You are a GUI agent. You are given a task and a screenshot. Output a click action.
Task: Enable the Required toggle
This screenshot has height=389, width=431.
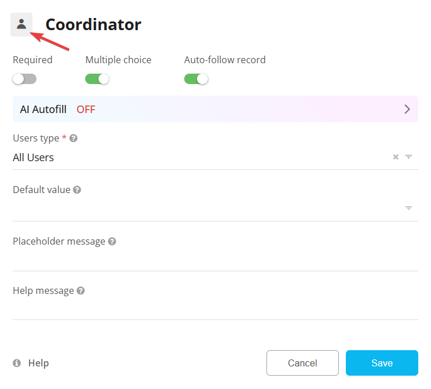[x=24, y=79]
